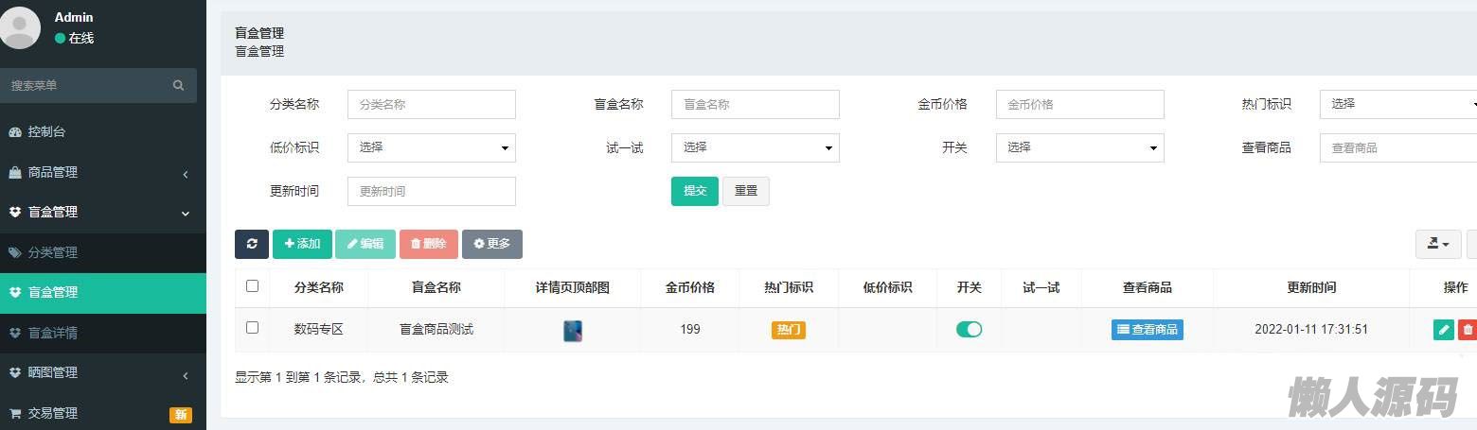Tick the 数码专区 row checkbox
Image resolution: width=1477 pixels, height=430 pixels.
click(x=252, y=328)
